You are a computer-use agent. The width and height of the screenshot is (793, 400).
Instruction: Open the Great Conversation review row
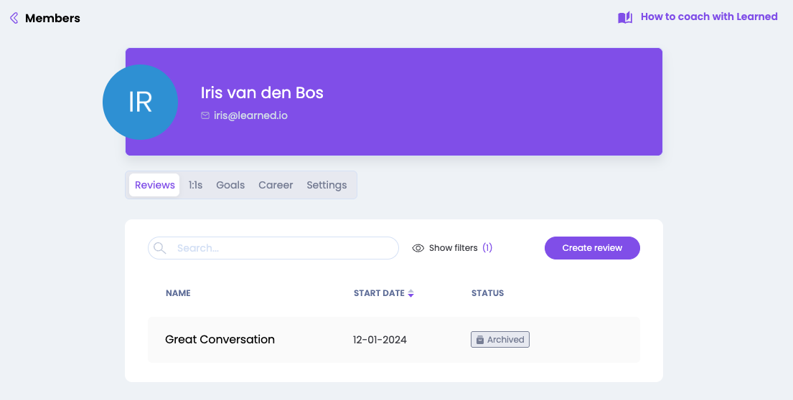pyautogui.click(x=220, y=339)
